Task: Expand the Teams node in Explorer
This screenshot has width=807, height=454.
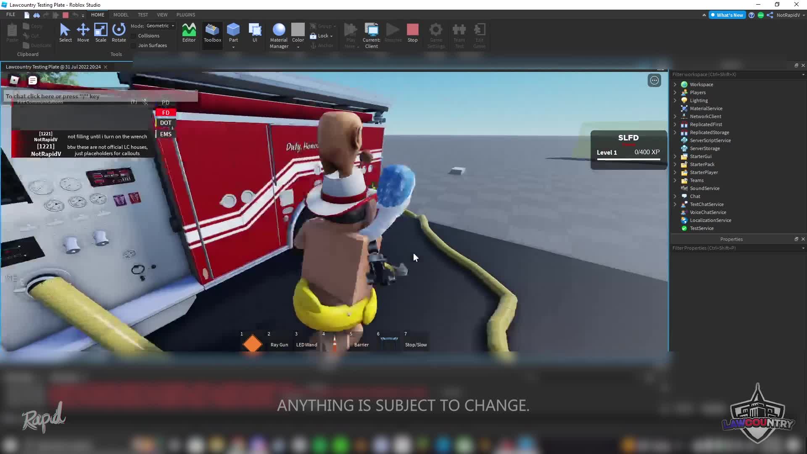Action: [x=675, y=180]
